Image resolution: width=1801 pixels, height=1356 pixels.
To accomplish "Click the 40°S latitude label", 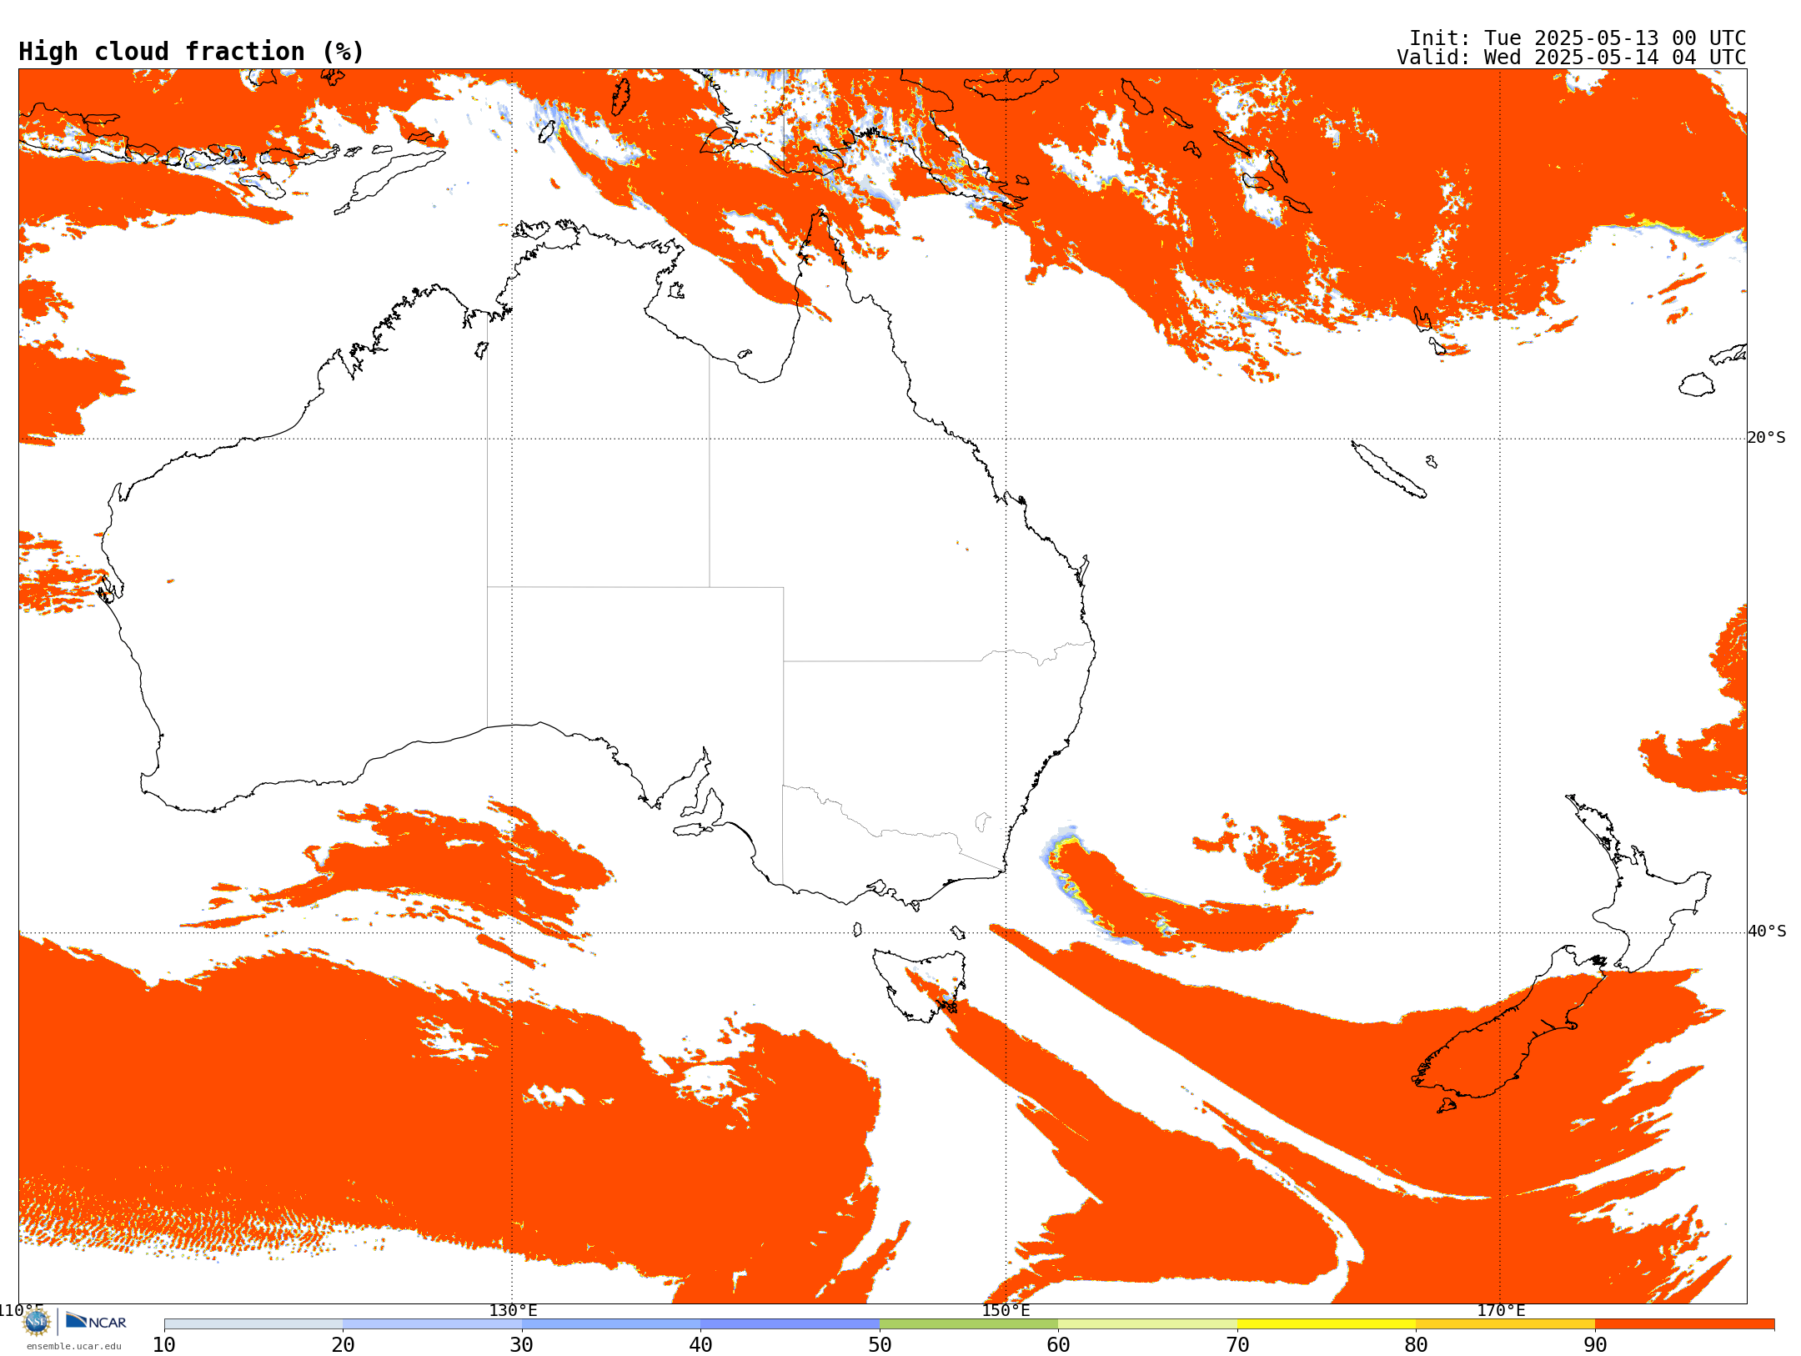I will coord(1767,932).
